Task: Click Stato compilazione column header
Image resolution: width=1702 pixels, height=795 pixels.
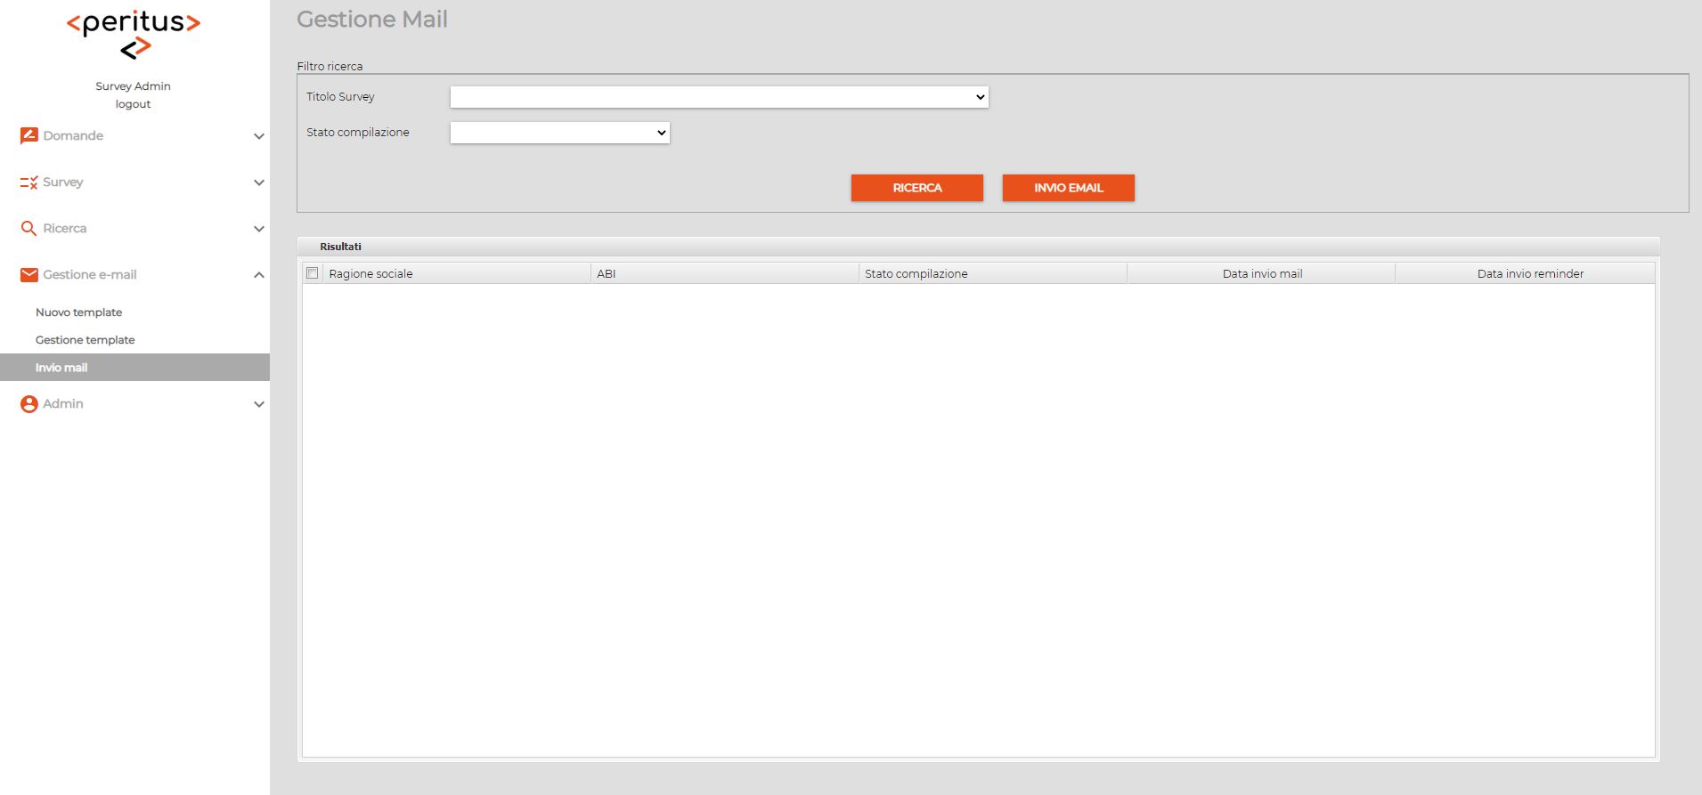Action: [993, 273]
